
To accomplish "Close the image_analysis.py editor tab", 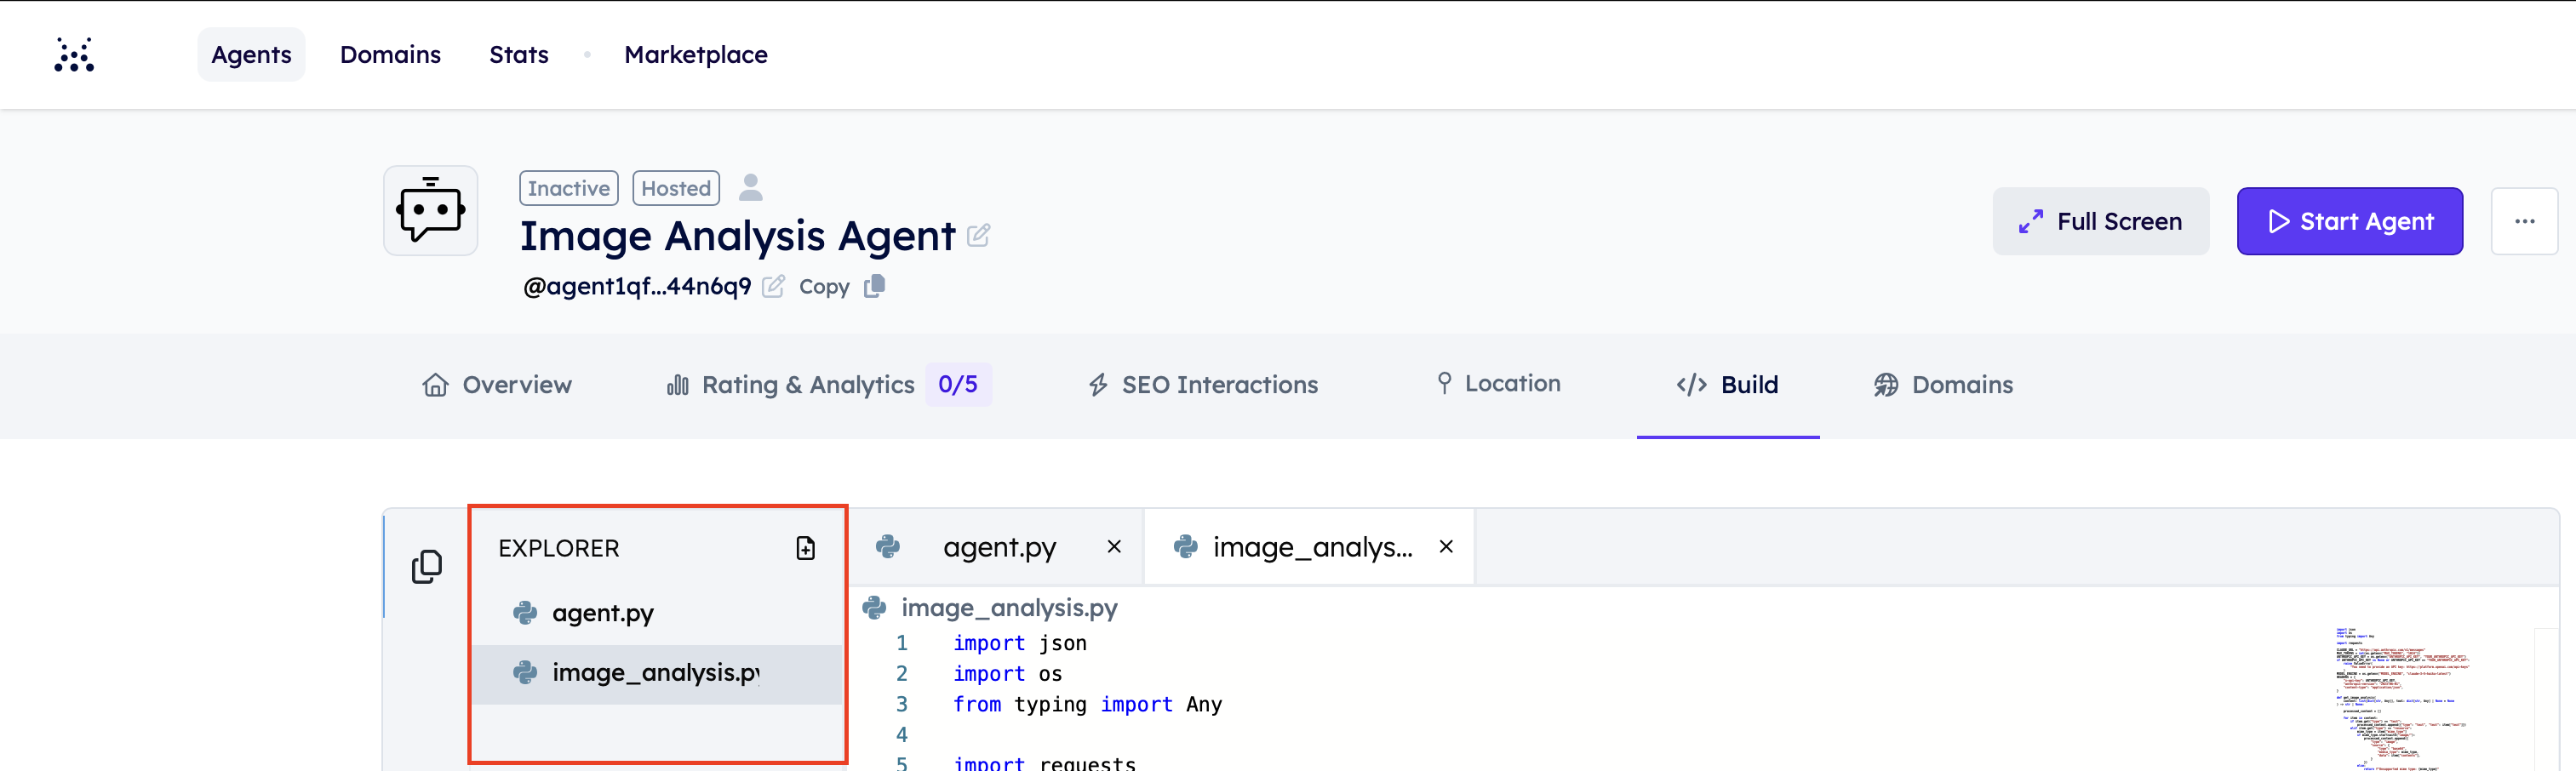I will coord(1445,547).
